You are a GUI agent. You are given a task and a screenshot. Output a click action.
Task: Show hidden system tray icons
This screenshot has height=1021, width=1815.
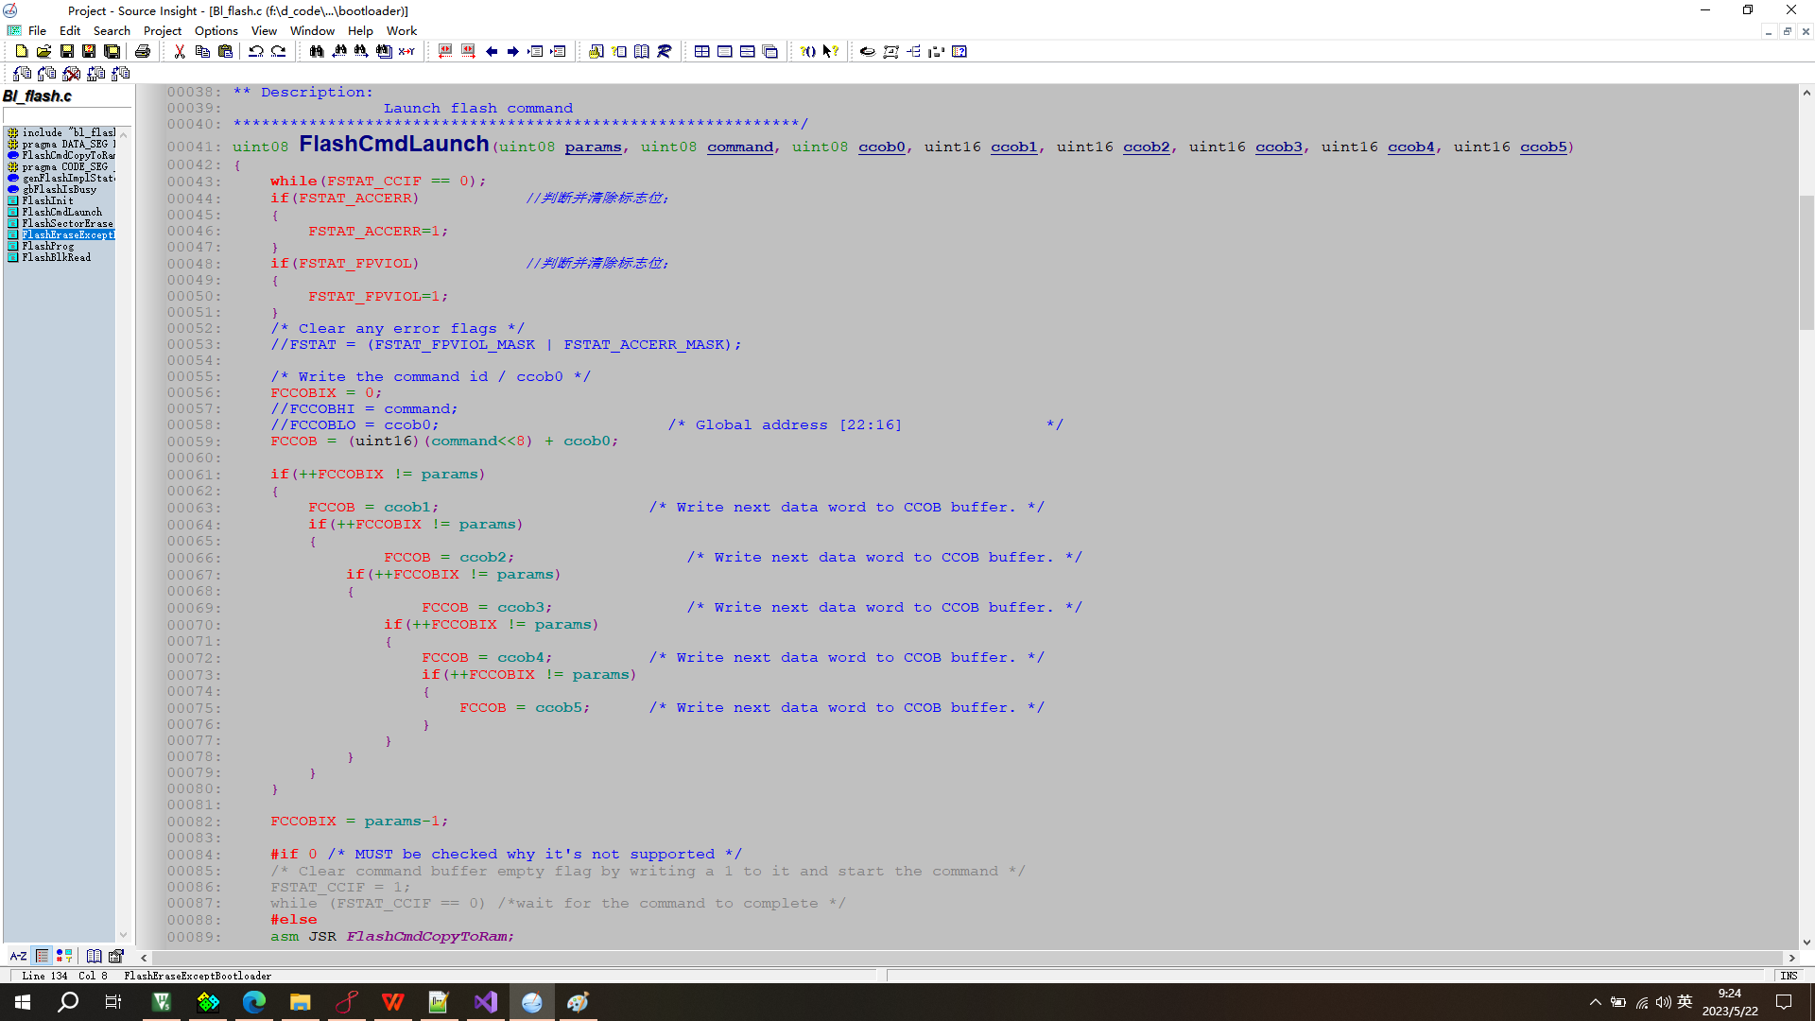[x=1596, y=1002]
